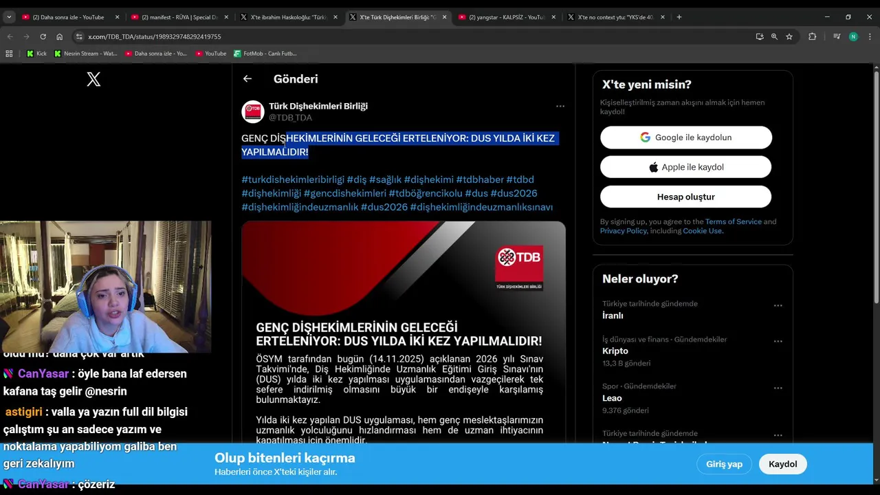The image size is (880, 495).
Task: Click 'Giriş yap' in bottom banner
Action: pos(724,464)
